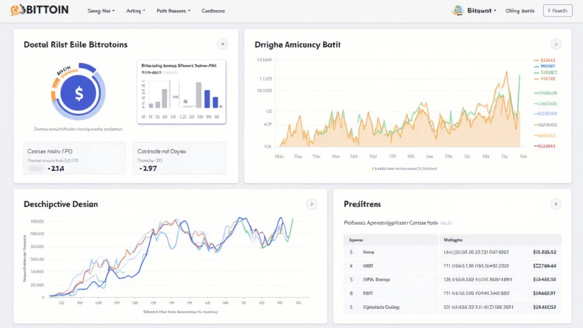Open the first top navigation dropdown menu

[x=101, y=11]
